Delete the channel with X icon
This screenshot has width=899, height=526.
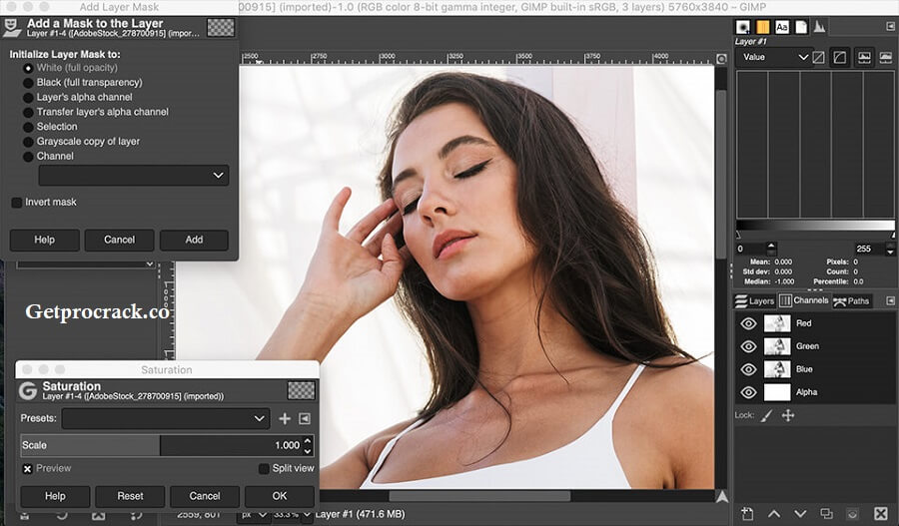coord(881,513)
